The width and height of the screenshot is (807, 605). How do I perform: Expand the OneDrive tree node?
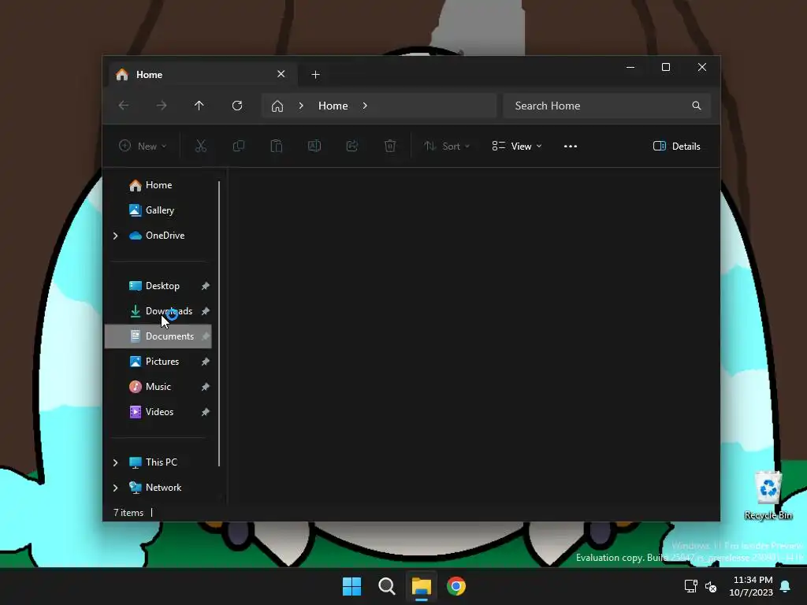coord(115,236)
